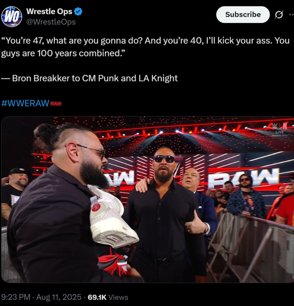Open the #WWERAW hashtag link
This screenshot has height=306, width=294.
coord(25,103)
